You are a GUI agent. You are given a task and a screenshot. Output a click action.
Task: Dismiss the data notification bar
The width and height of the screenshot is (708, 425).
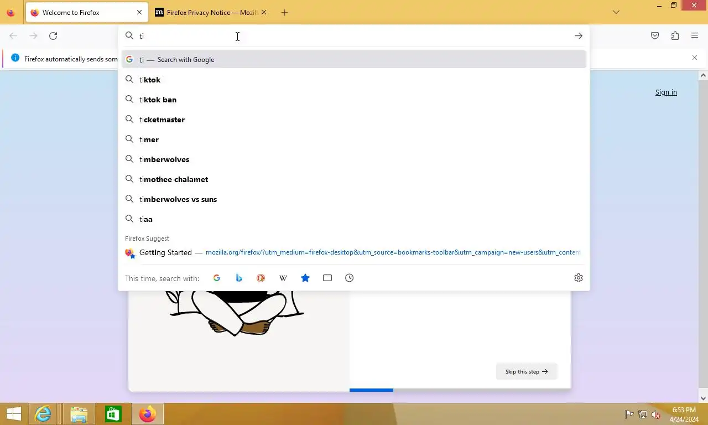coord(695,58)
